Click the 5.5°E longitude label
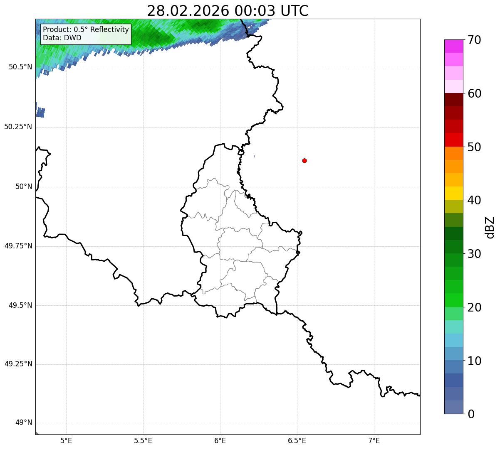 coord(143,441)
